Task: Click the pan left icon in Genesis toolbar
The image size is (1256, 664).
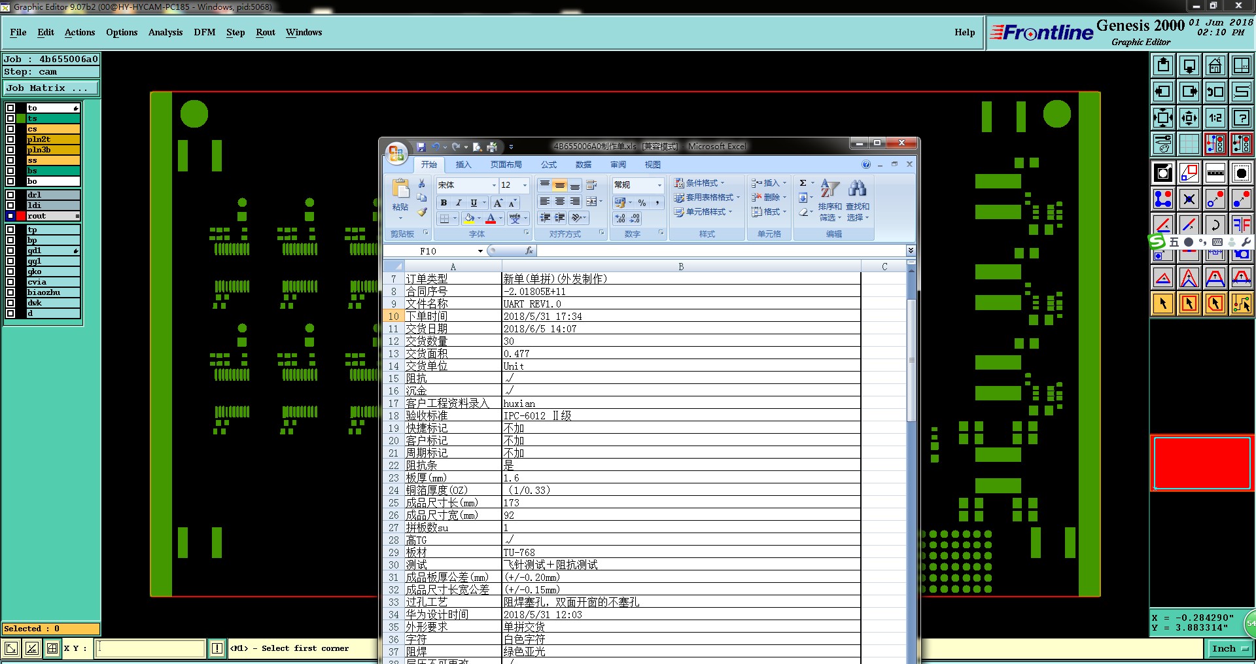Action: (x=1162, y=92)
